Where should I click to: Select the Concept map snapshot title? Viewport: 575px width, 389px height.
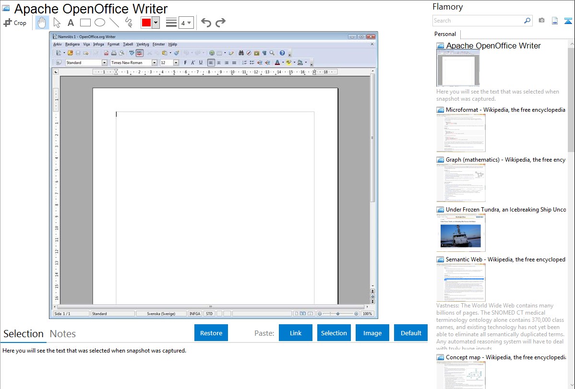point(506,357)
